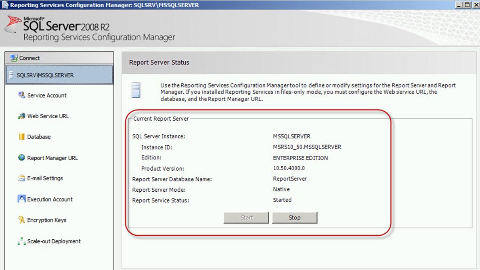This screenshot has width=480, height=270.
Task: Close the Configuration Manager window
Action: click(476, 5)
